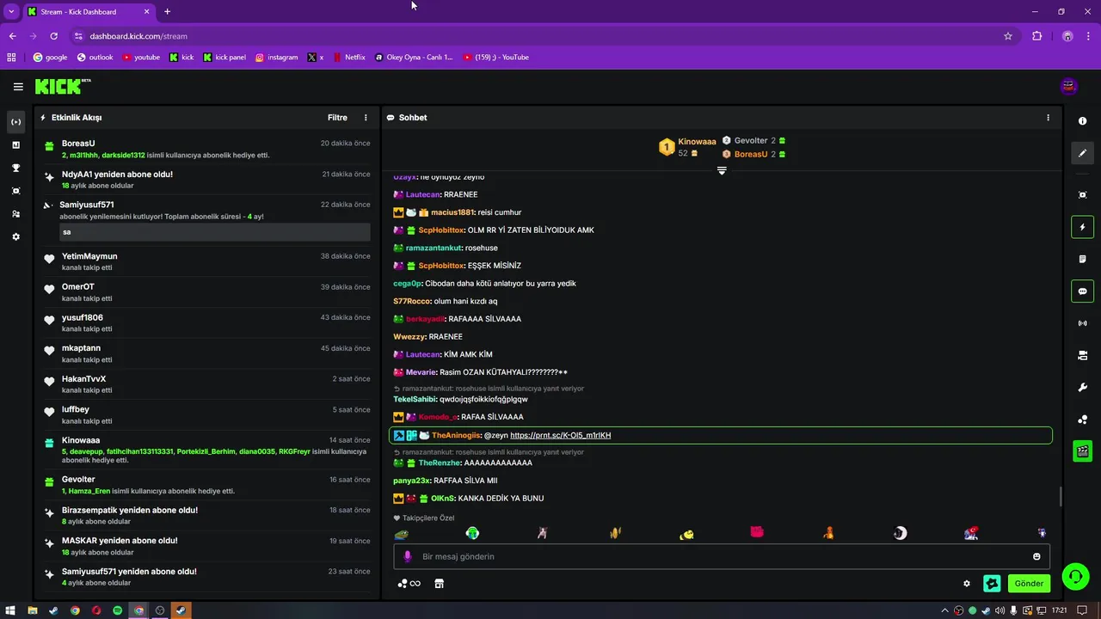
Task: Click the points infinity icon below message box
Action: [x=409, y=584]
